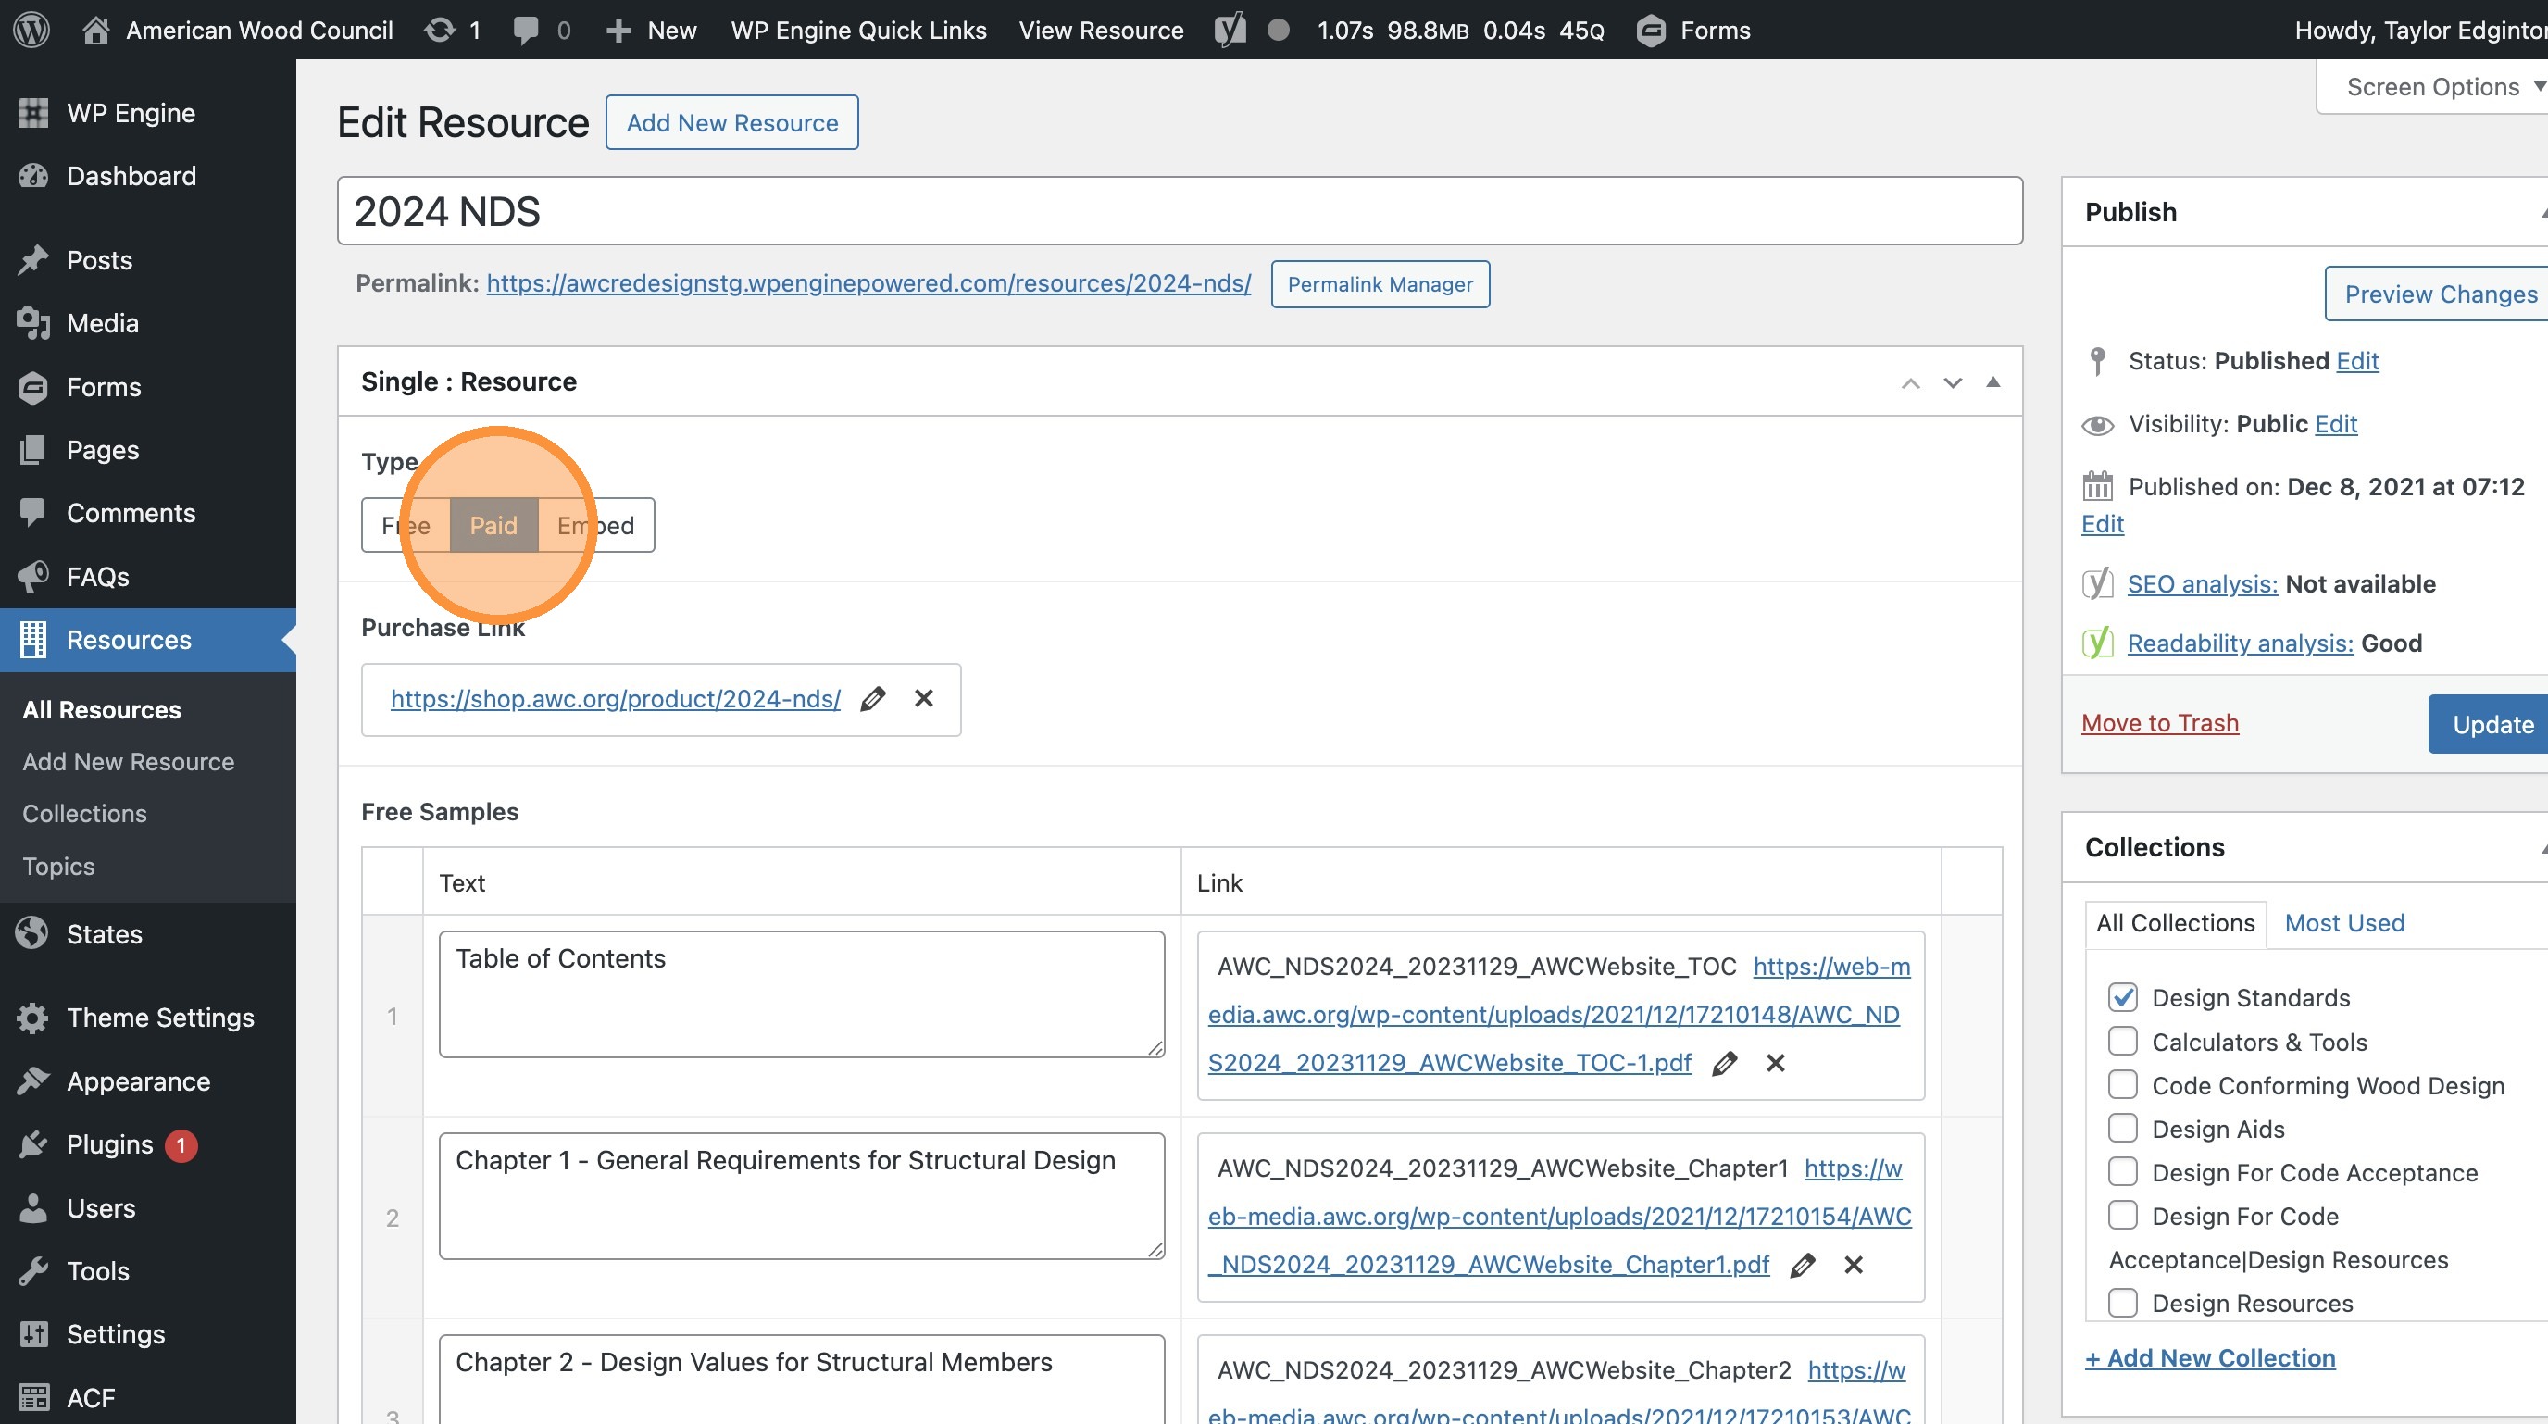2548x1424 pixels.
Task: Edit the Purchase Link with the pencil icon
Action: point(872,699)
